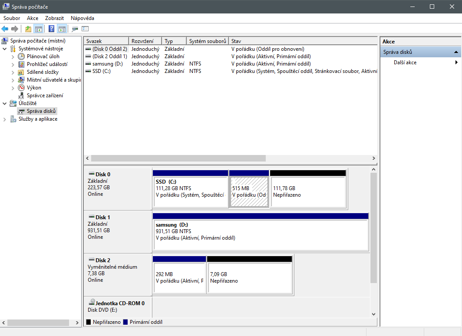Click the Výkon performance icon
The height and width of the screenshot is (336, 462).
tap(21, 88)
